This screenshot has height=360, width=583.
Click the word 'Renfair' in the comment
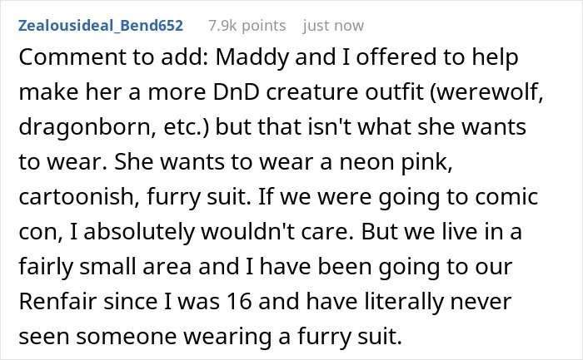pyautogui.click(x=57, y=301)
